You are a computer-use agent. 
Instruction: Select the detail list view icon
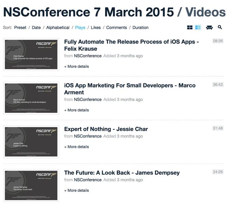coord(198,28)
